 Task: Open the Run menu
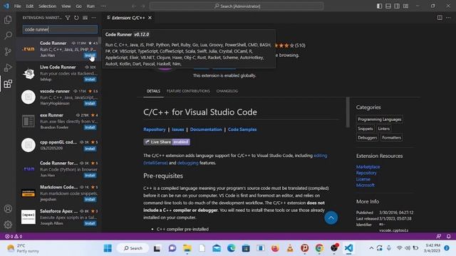pos(90,6)
